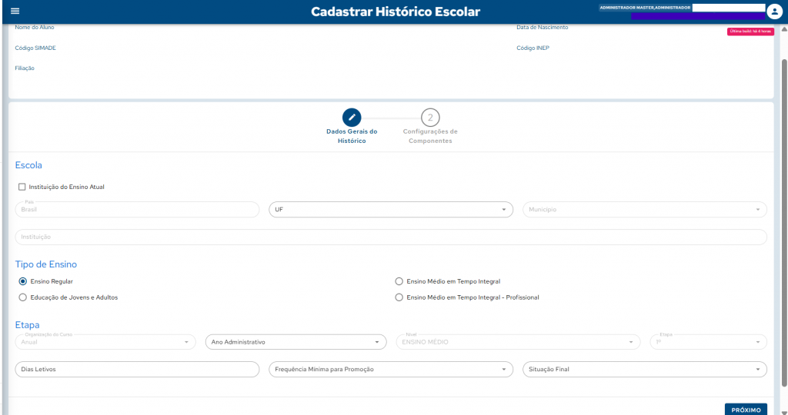Click the Dados Gerais do Histórico step label
Viewport: 788px width, 415px height.
[x=352, y=136]
